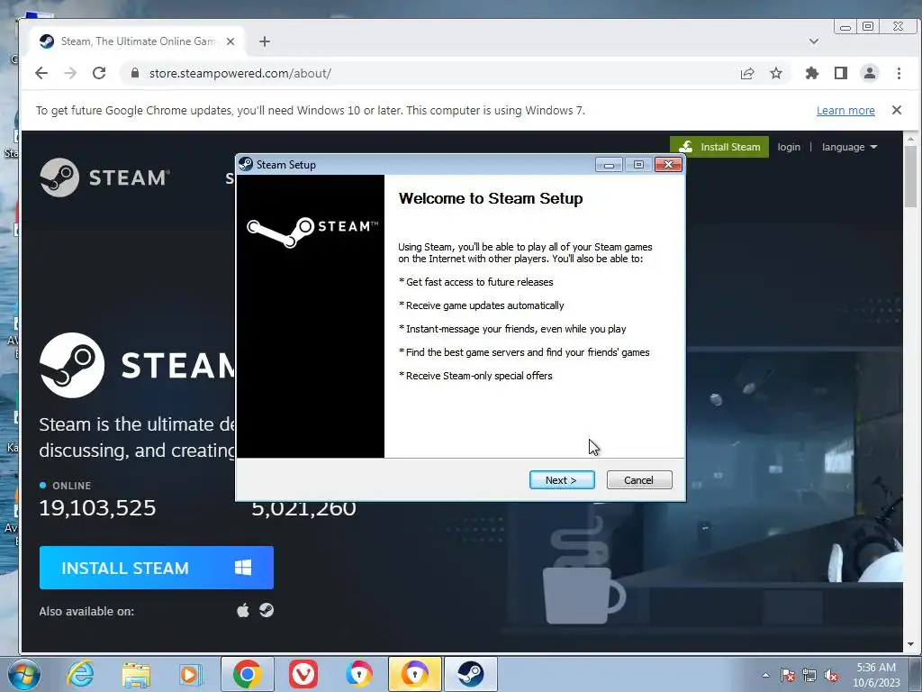
Task: Expand the language dropdown
Action: 850,147
